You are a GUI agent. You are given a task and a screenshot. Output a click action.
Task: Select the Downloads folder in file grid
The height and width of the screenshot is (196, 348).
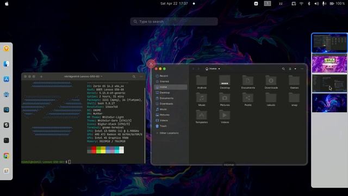coord(271,82)
